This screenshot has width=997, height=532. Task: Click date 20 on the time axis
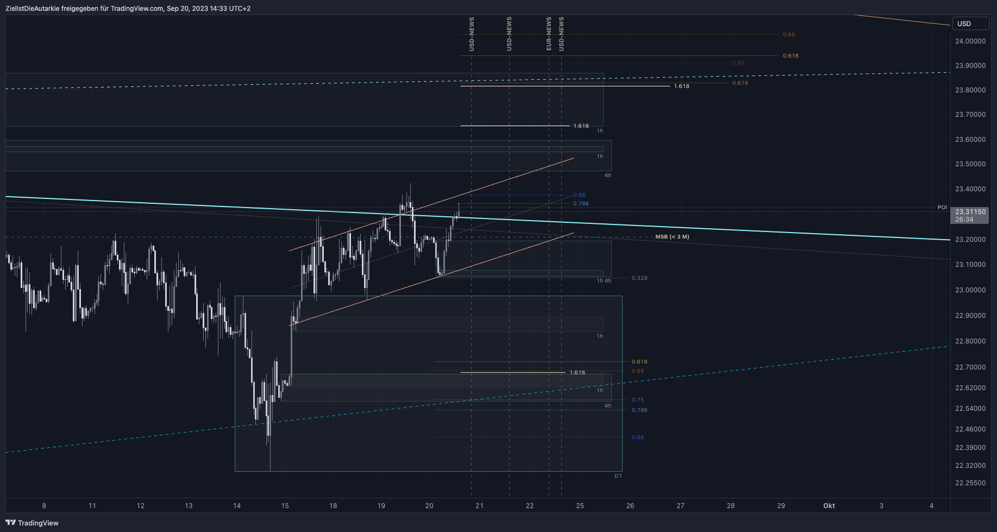(x=429, y=506)
